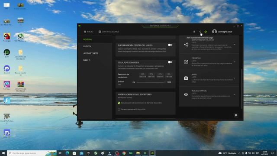The width and height of the screenshot is (277, 156).
Task: Open the Windows notification center
Action: click(272, 153)
